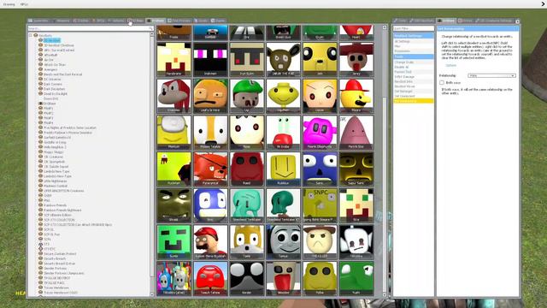Select the DrGBase category
Image resolution: width=547 pixels, height=308 pixels.
click(50, 104)
